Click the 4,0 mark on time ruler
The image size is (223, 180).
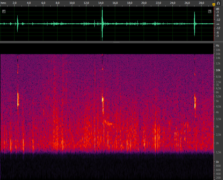[29, 3]
